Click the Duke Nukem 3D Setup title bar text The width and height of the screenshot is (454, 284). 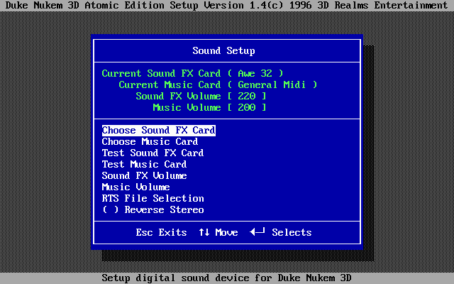[x=227, y=6]
